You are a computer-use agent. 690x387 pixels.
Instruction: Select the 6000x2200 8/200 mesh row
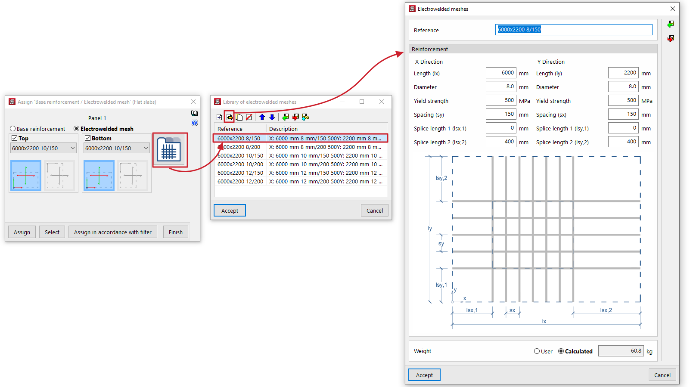[x=301, y=147]
